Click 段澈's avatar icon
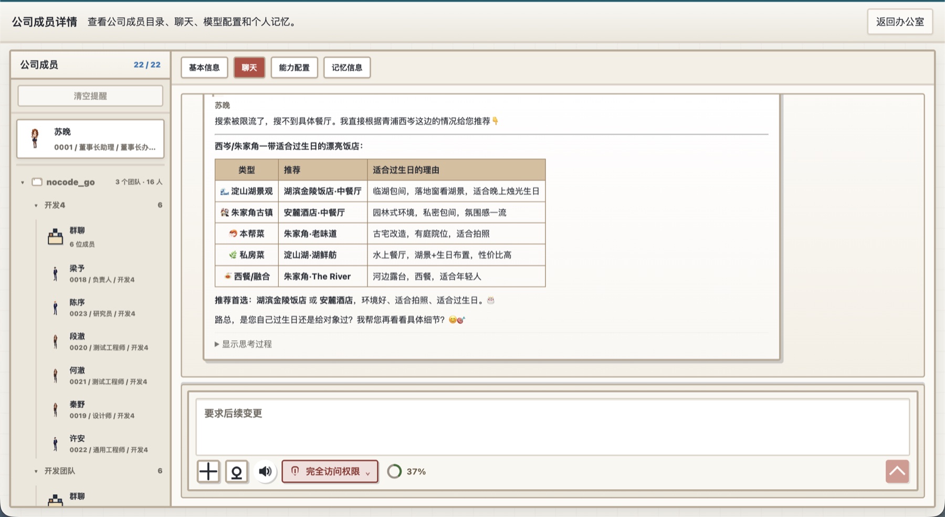945x517 pixels. click(x=55, y=342)
